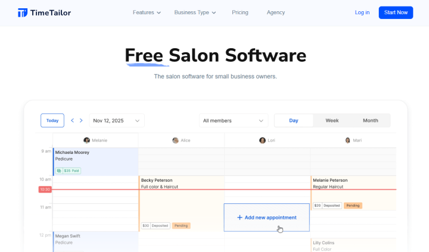The height and width of the screenshot is (252, 429).
Task: Click Add new appointment slot
Action: 266,218
